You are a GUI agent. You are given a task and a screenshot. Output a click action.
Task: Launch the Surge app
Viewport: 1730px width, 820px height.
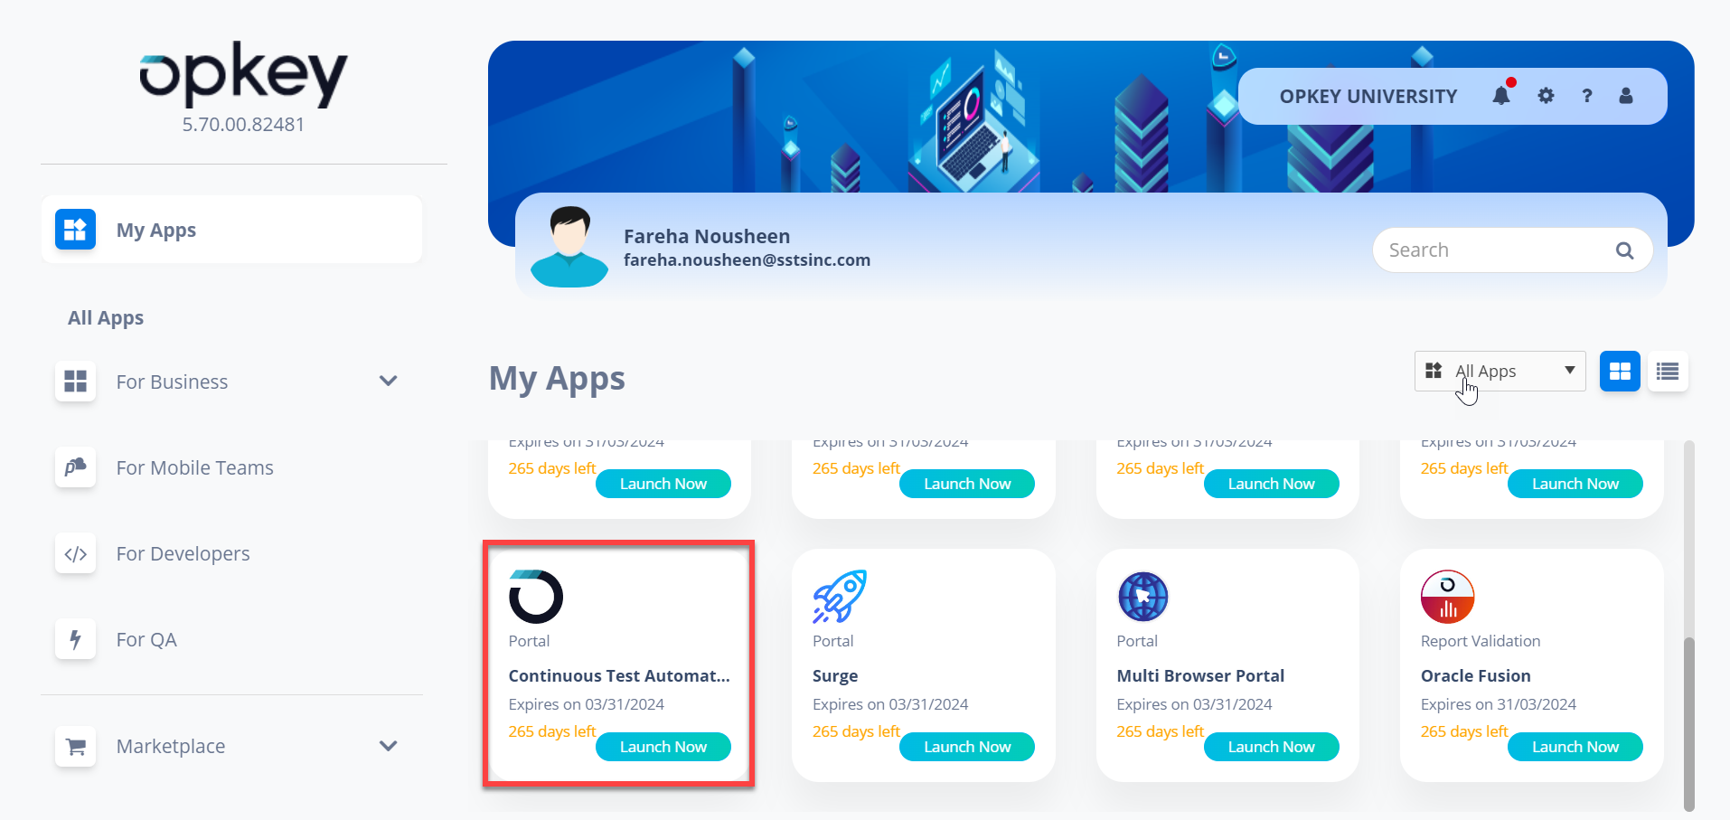[x=967, y=747]
